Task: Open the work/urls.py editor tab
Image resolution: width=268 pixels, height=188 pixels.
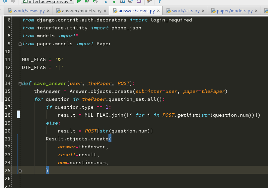Action: coord(185,11)
